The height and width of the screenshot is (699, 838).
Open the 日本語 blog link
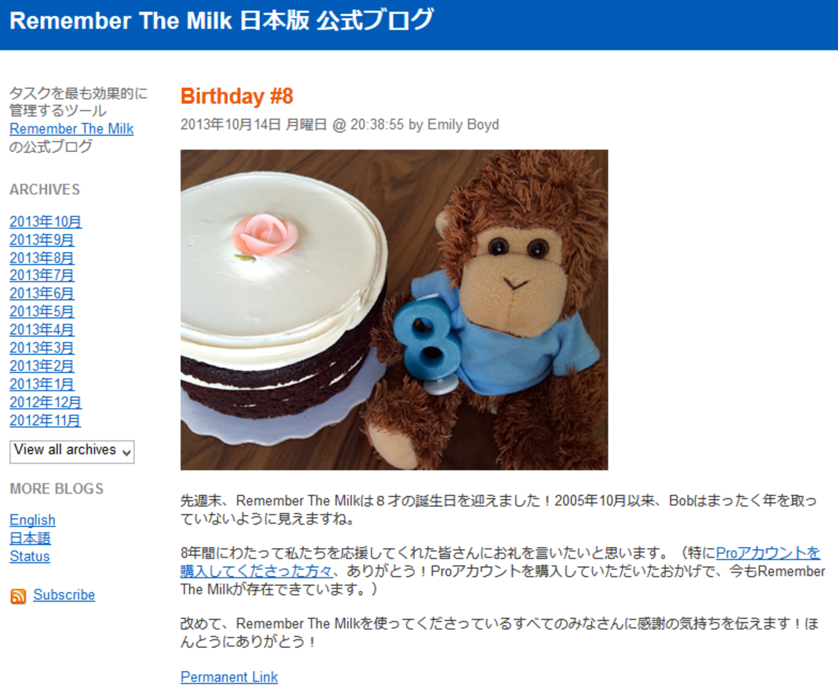(30, 538)
